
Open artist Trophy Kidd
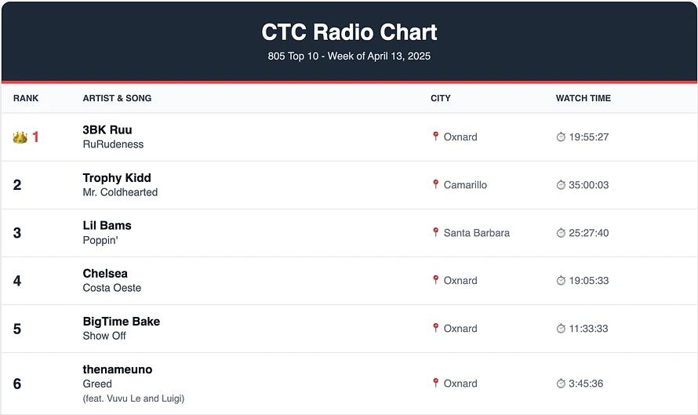tap(117, 177)
